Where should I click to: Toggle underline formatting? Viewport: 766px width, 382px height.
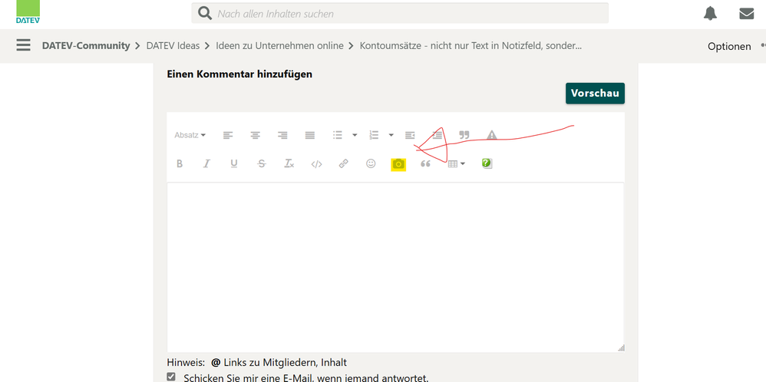click(234, 164)
